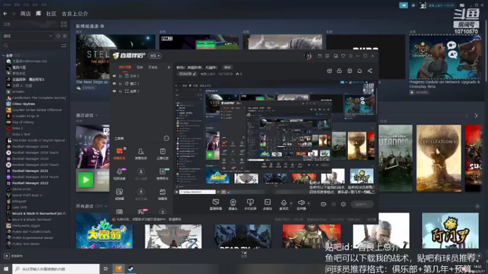Screen dimensions: 488x274
Task: Open Steam 商店 tab
Action: click(25, 13)
